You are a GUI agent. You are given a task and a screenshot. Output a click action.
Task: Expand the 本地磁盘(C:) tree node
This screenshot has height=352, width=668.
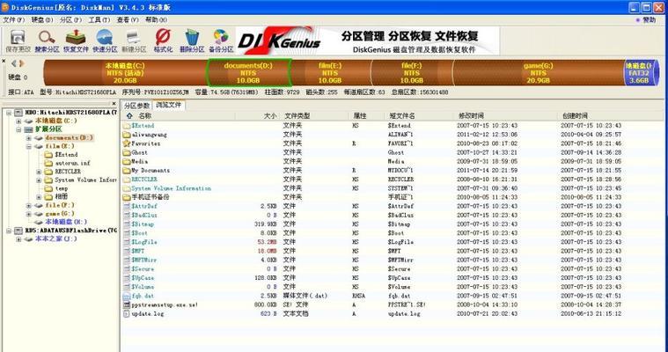coord(18,121)
